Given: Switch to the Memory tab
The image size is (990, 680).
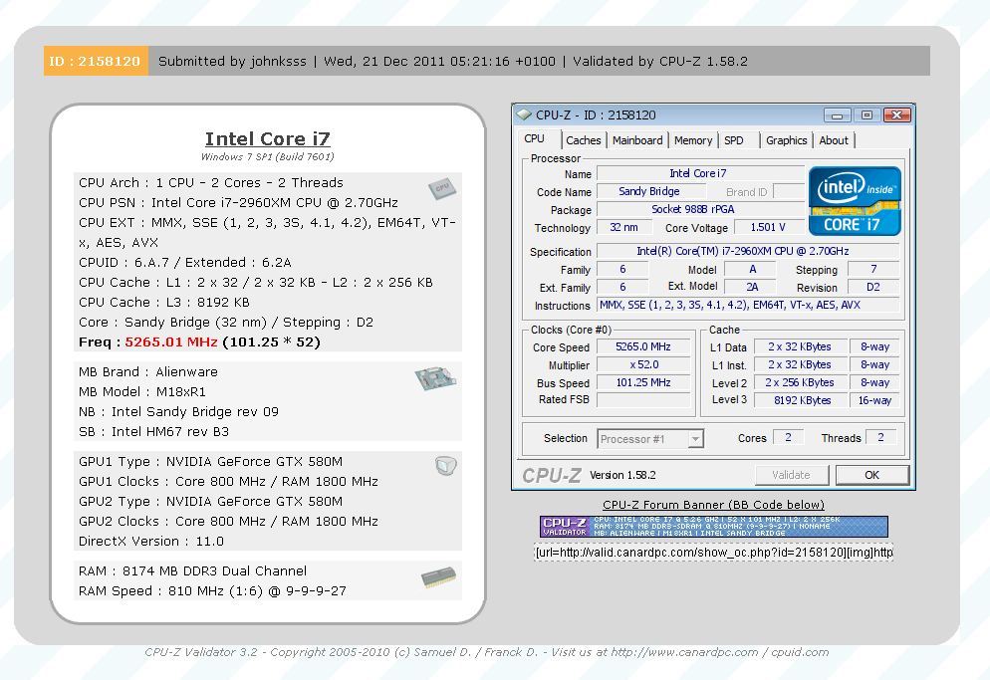Looking at the screenshot, I should [x=692, y=140].
